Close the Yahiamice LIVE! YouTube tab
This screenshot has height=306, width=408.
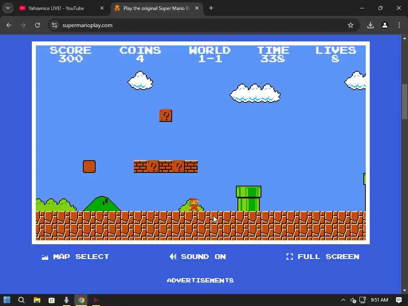(102, 8)
